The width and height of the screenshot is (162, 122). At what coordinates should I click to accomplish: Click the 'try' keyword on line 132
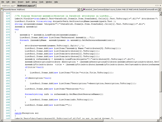coord(17,29)
